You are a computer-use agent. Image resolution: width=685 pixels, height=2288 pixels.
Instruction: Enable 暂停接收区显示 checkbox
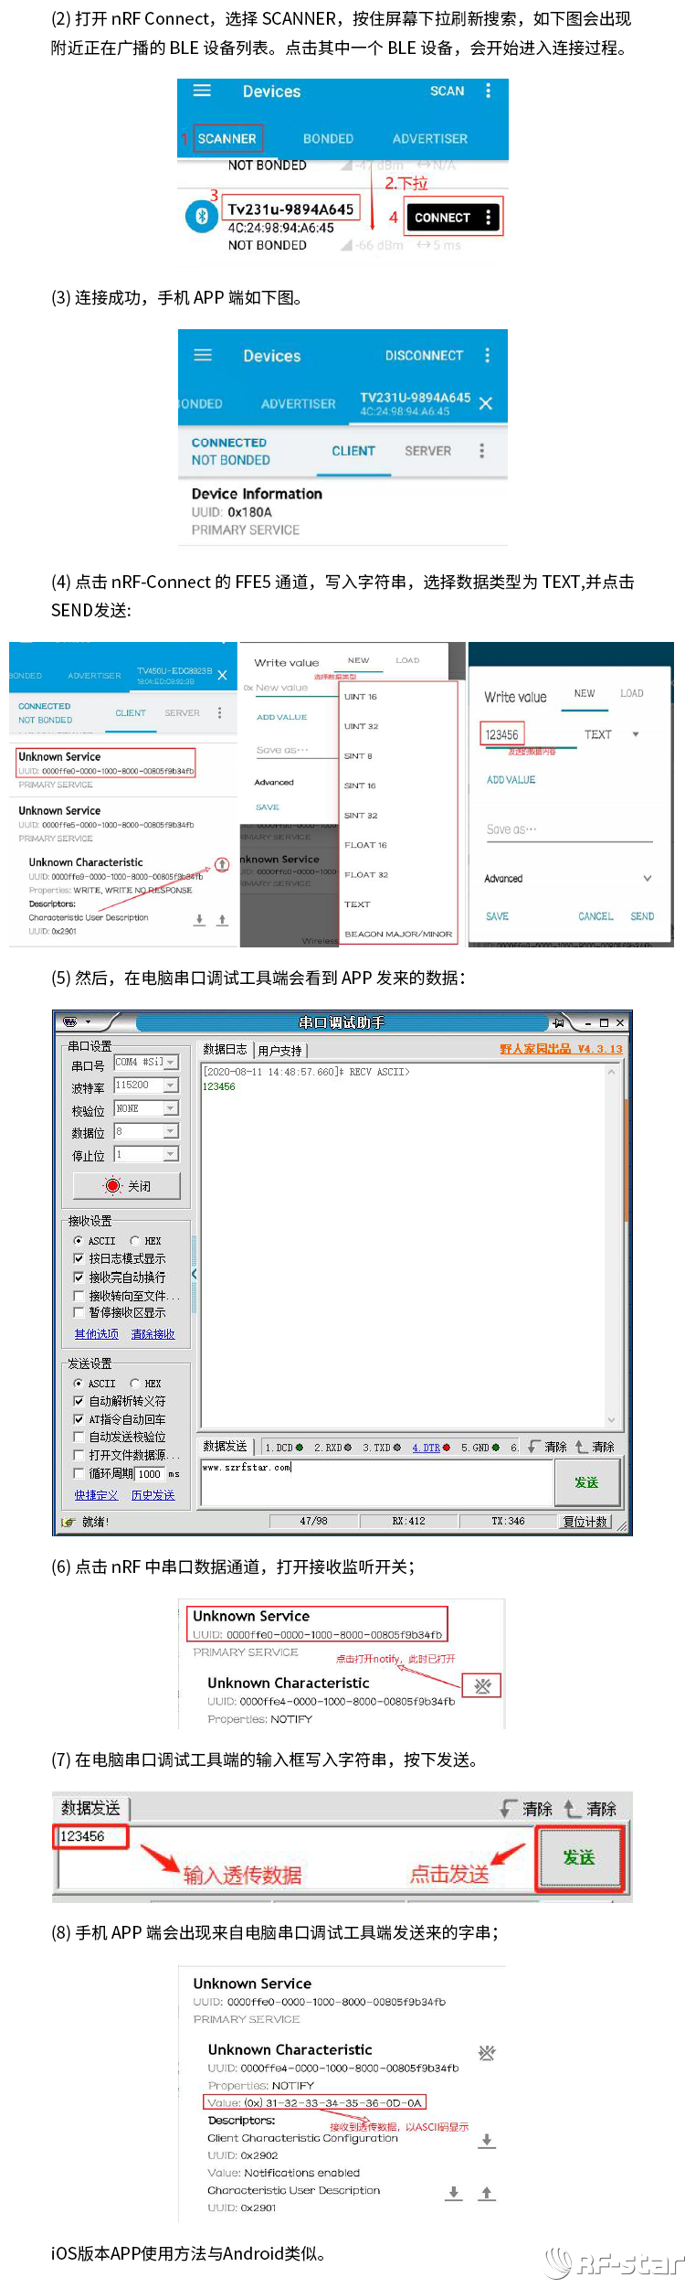tap(79, 1312)
